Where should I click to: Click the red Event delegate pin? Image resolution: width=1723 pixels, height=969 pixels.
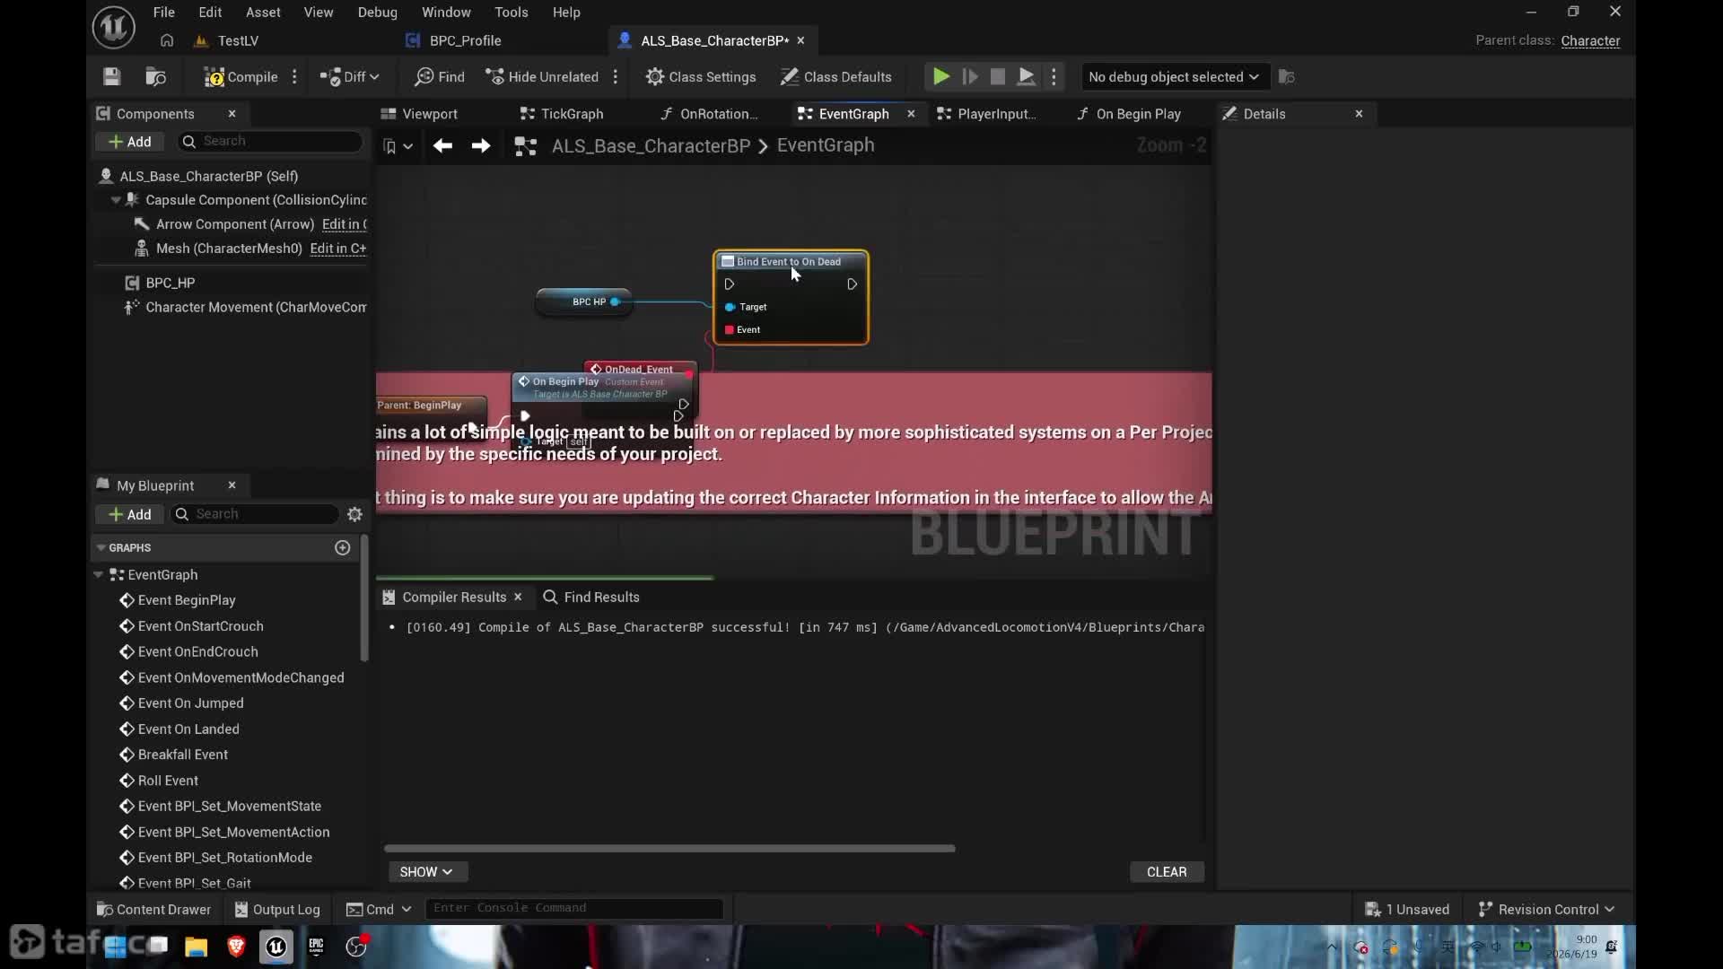(730, 330)
